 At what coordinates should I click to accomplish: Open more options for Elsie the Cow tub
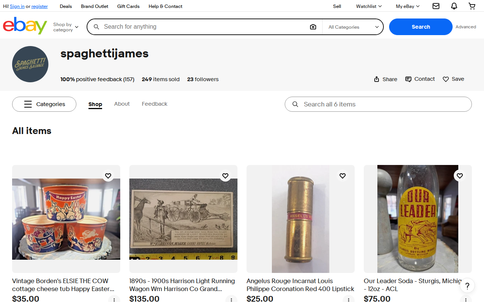tap(114, 299)
